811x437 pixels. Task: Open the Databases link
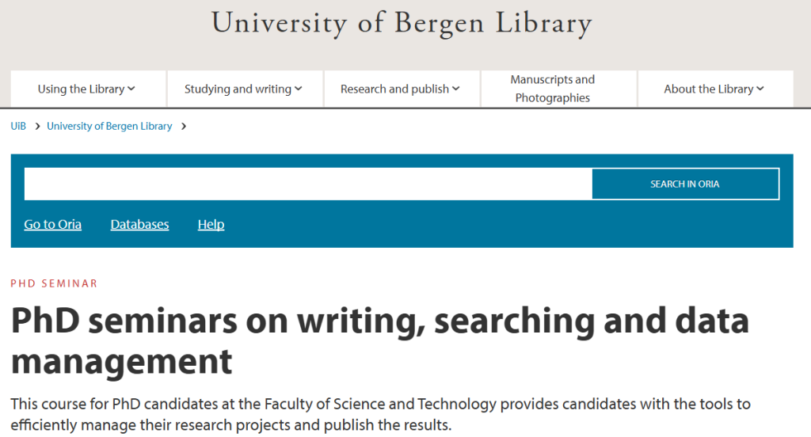tap(139, 224)
